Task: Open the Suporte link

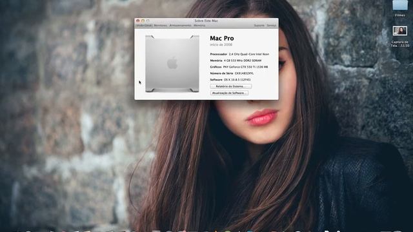Action: coord(259,26)
